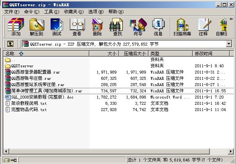This screenshot has width=236, height=164.
Task: Click the Add (添加) toolbar icon
Action: point(16,27)
